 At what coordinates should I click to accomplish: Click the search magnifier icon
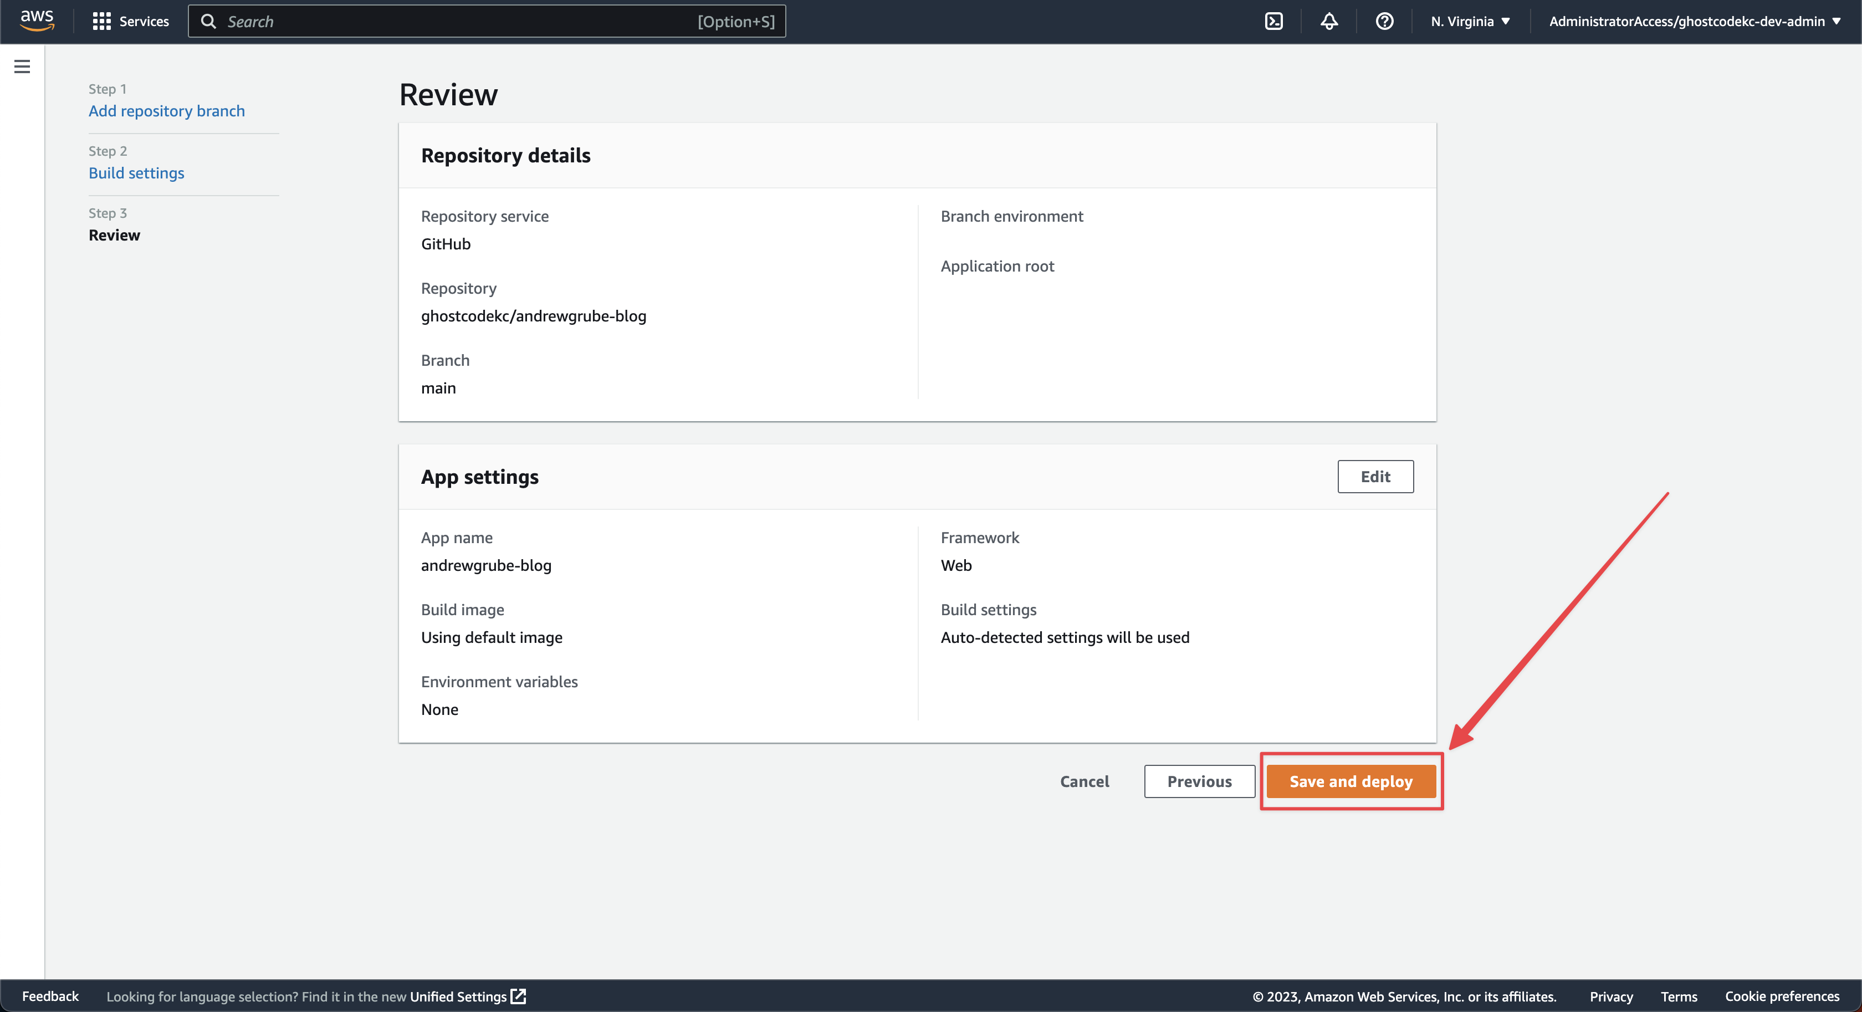208,21
